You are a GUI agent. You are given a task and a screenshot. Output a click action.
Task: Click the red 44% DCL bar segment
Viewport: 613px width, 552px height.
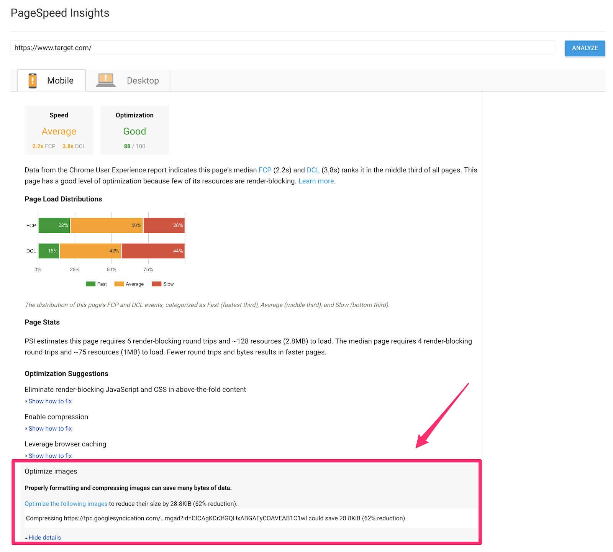point(153,251)
